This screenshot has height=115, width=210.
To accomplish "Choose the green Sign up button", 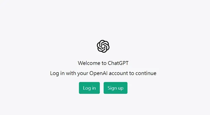I will [x=115, y=88].
